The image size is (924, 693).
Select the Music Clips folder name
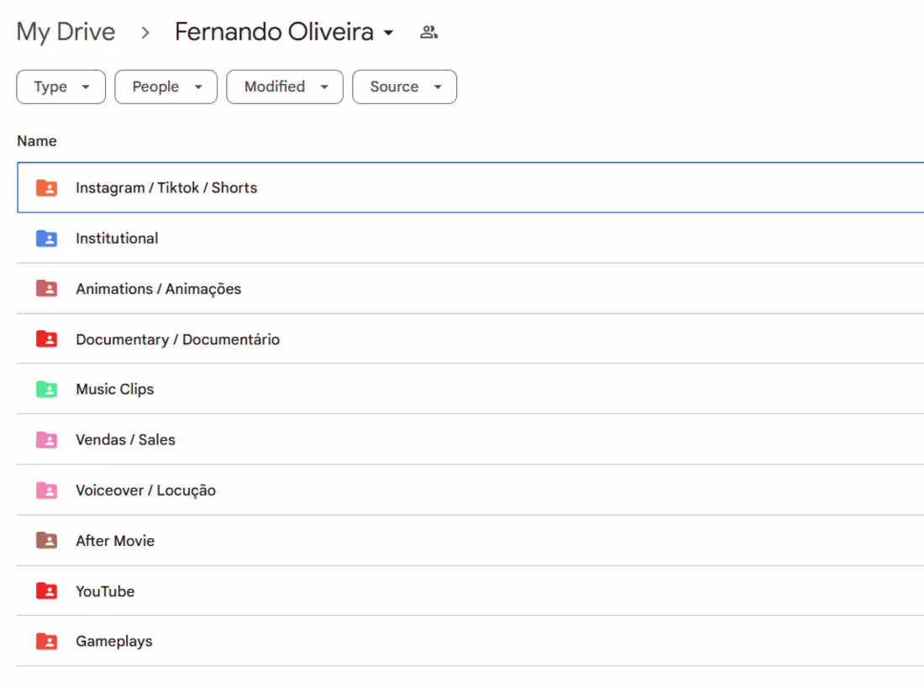[115, 390]
